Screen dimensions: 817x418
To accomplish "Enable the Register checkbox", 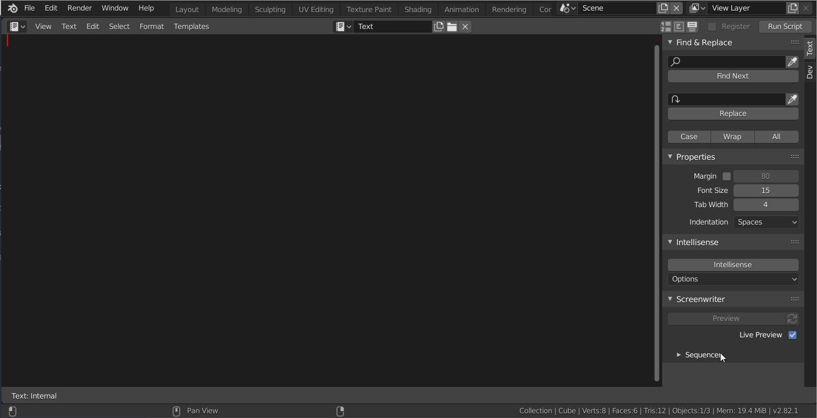I will click(712, 26).
